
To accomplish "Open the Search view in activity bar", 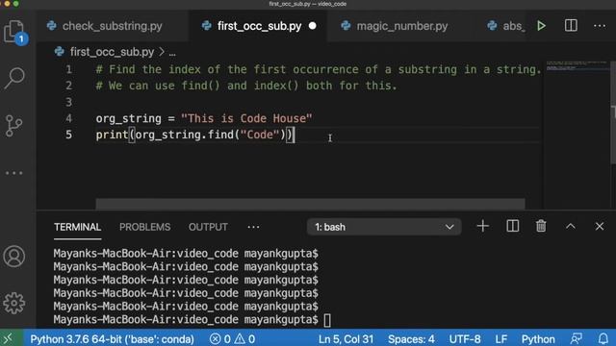I will pyautogui.click(x=14, y=78).
